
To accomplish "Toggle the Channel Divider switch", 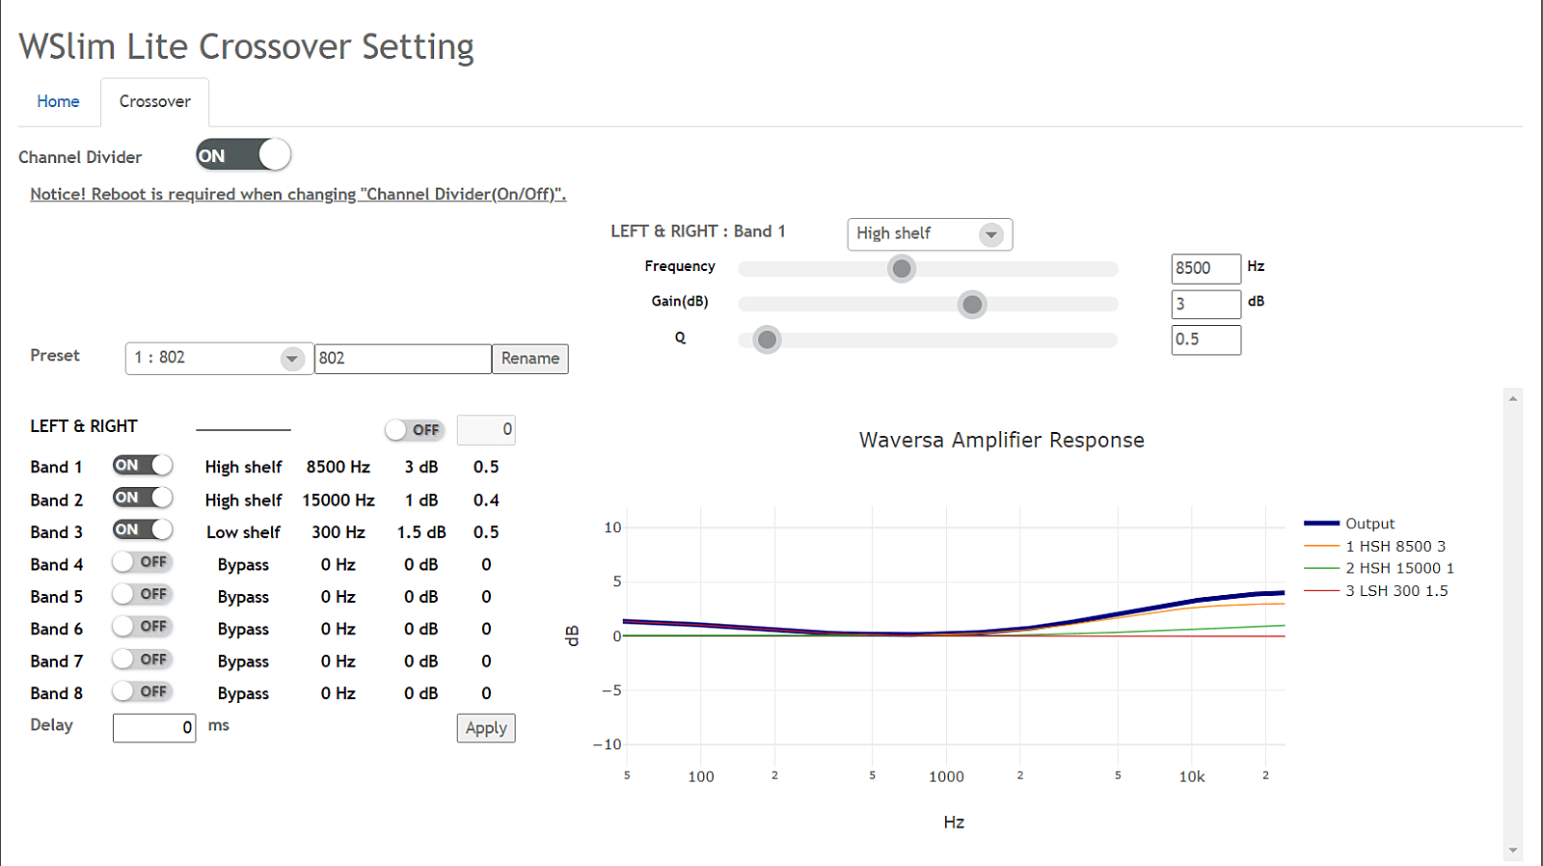I will (x=243, y=155).
